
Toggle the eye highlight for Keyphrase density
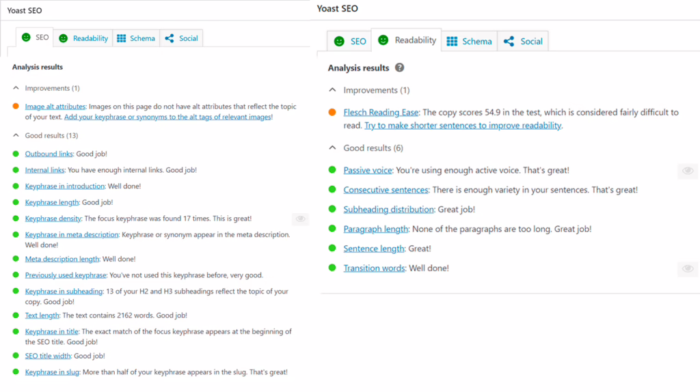[x=299, y=219]
